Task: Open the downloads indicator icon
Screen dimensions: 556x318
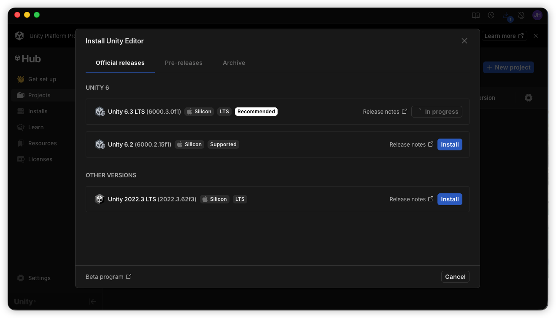Action: click(507, 16)
